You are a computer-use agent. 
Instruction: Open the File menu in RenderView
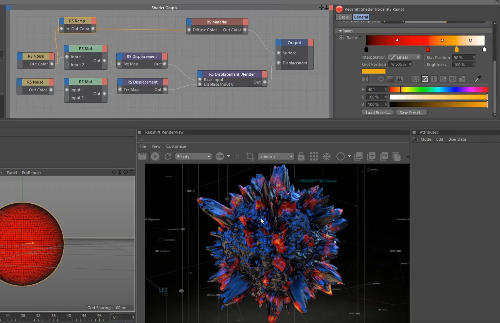click(143, 146)
